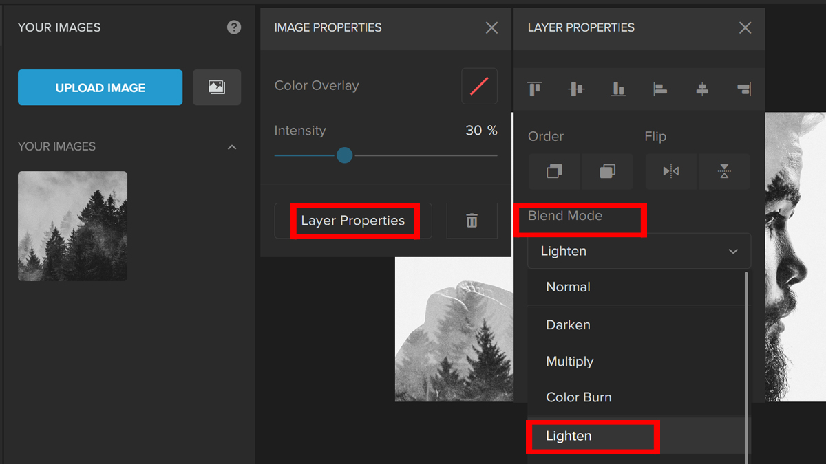This screenshot has width=826, height=464.
Task: Align layer to bottom edge
Action: (618, 89)
